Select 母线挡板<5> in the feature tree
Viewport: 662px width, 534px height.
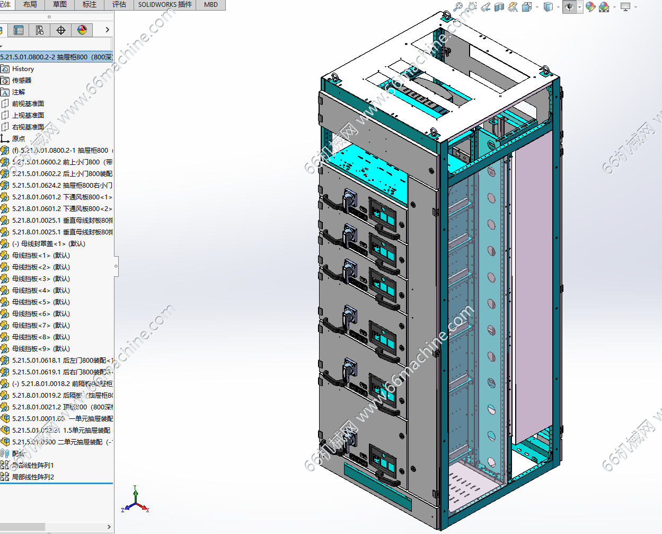[x=41, y=302]
